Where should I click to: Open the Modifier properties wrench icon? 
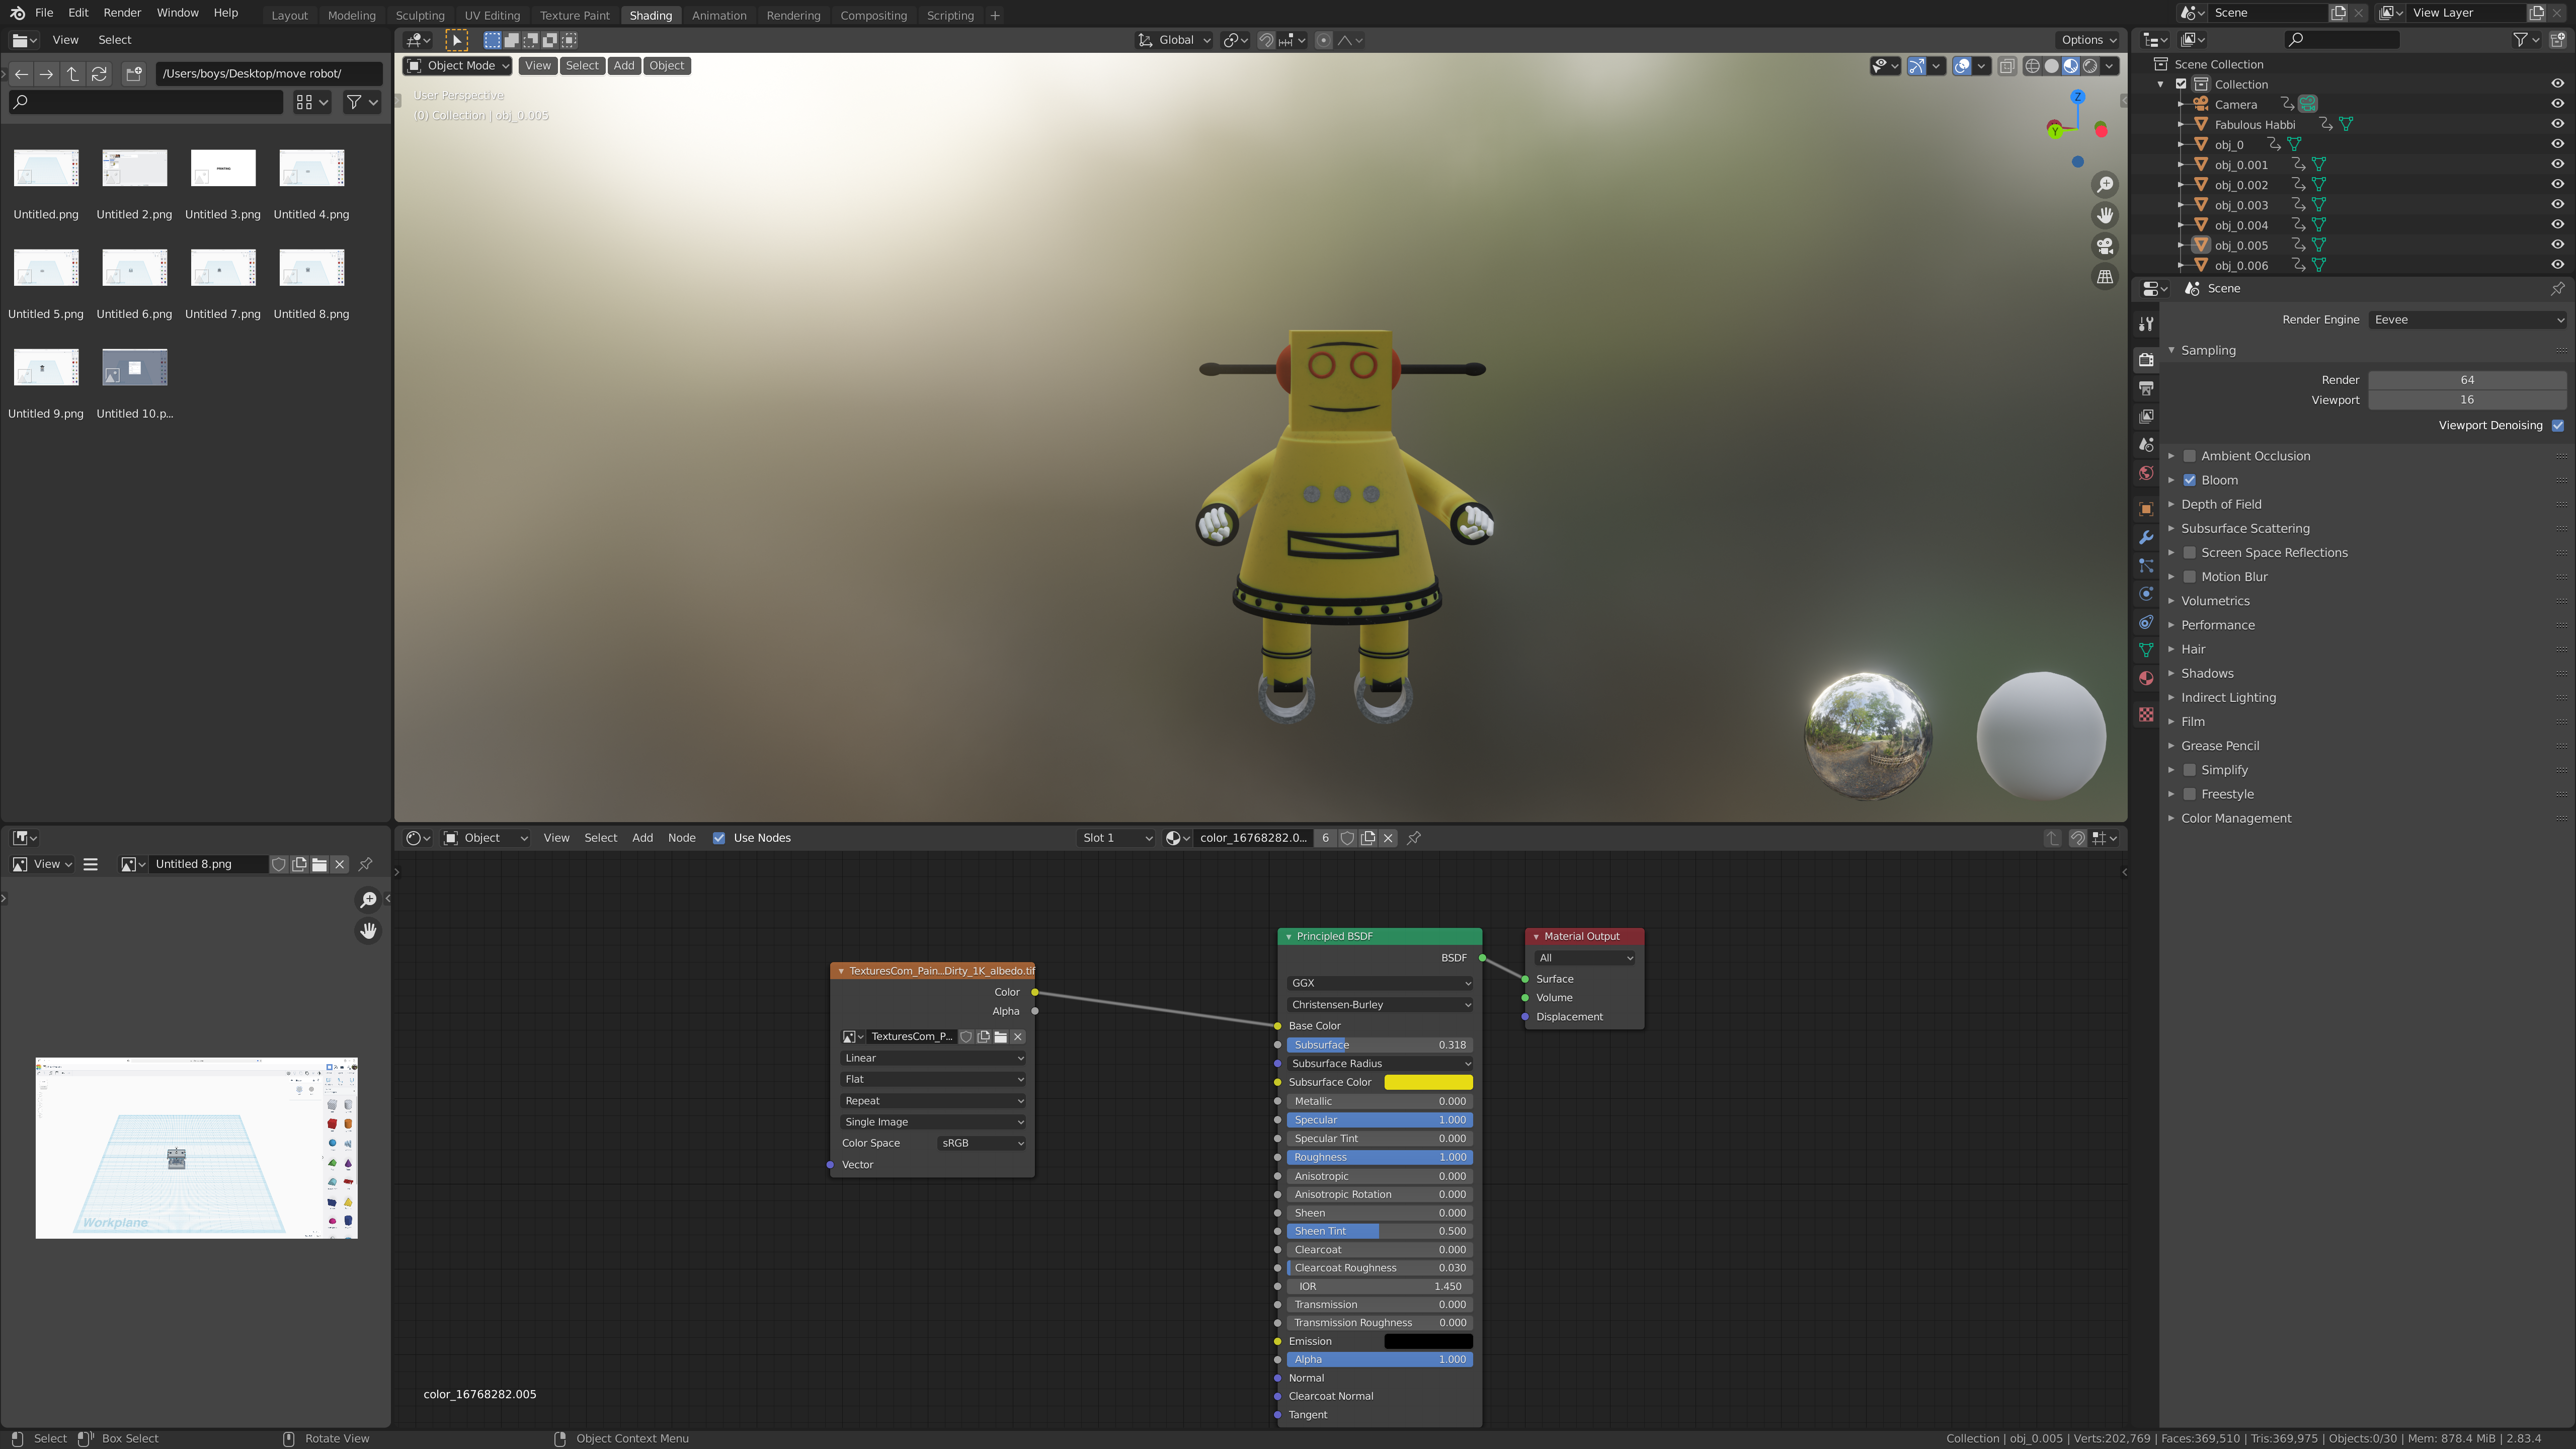click(x=2146, y=538)
